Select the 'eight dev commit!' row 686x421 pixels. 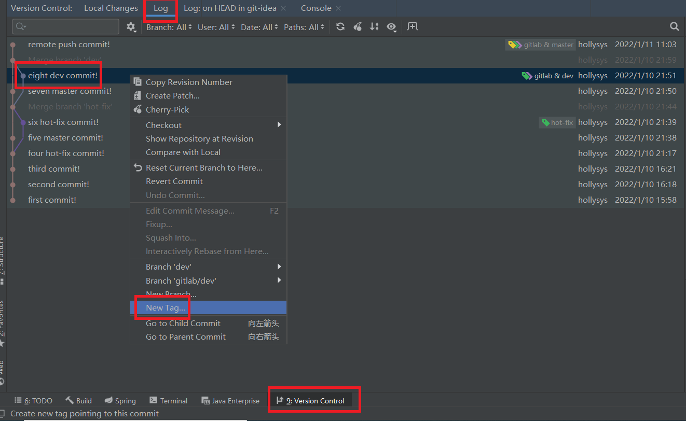345,76
